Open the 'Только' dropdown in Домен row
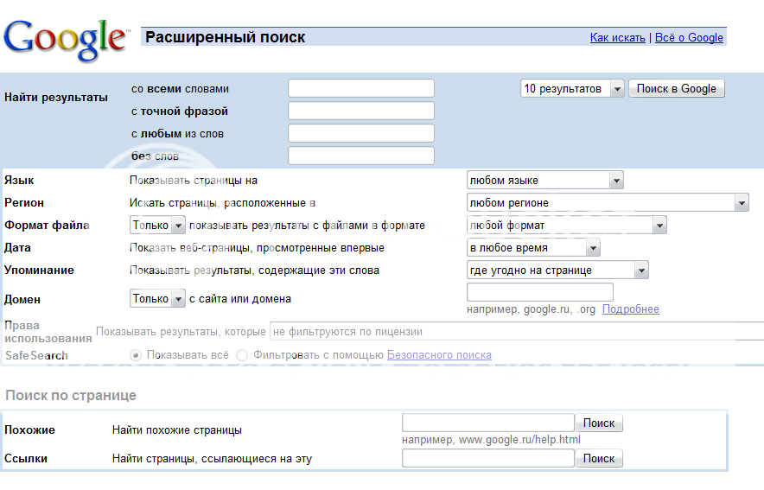Viewport: 764px width, 490px height. (x=157, y=299)
